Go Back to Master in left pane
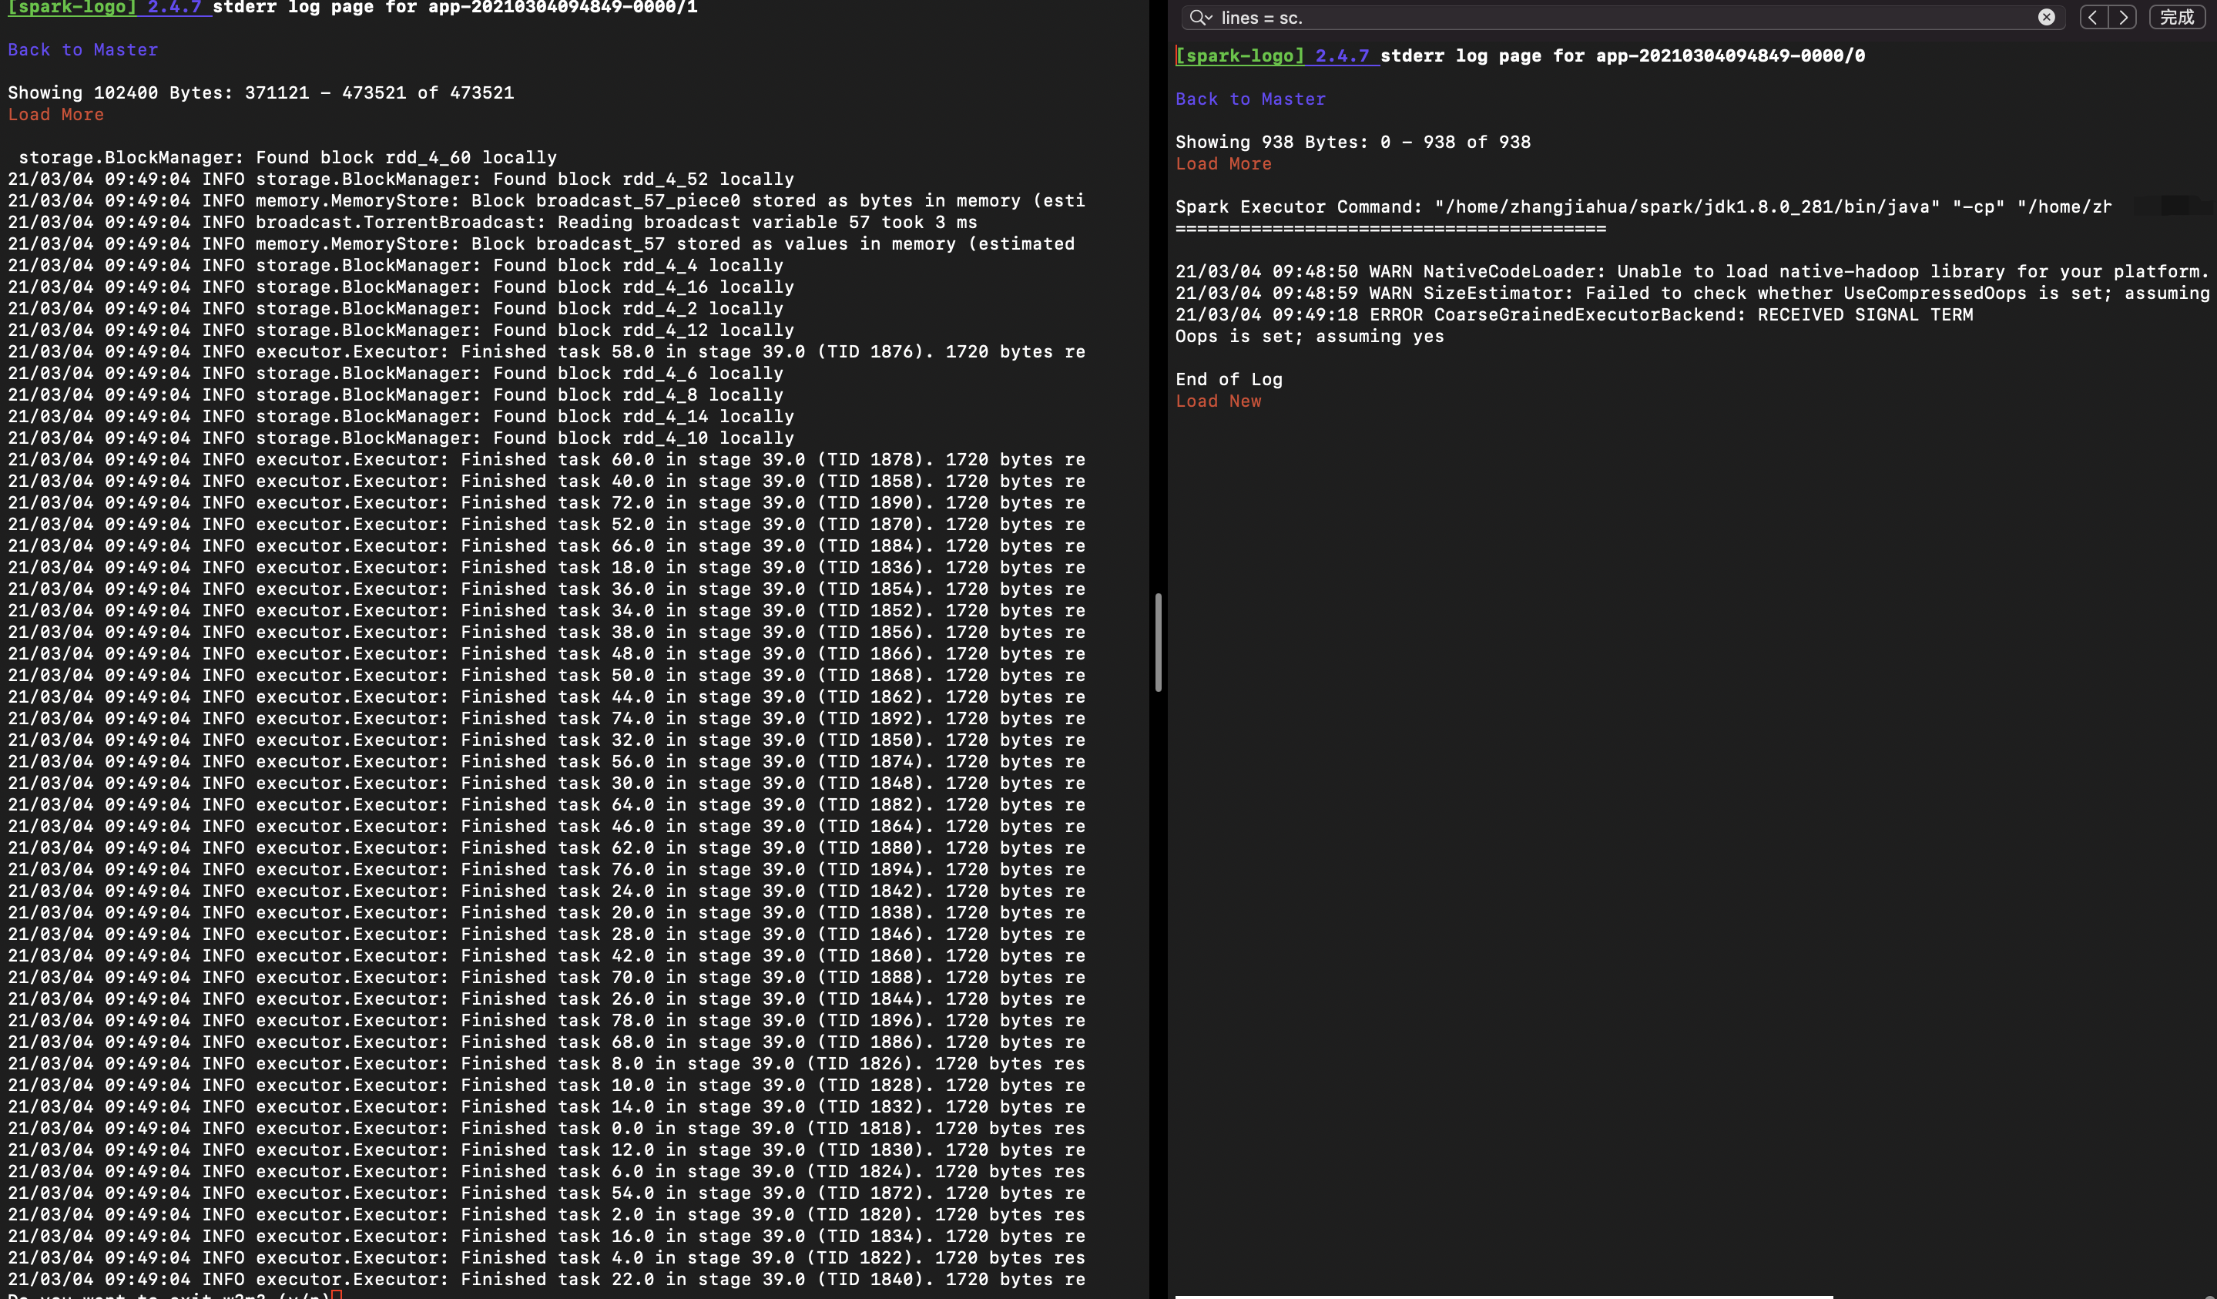Screen dimensions: 2217x1299 coord(82,50)
